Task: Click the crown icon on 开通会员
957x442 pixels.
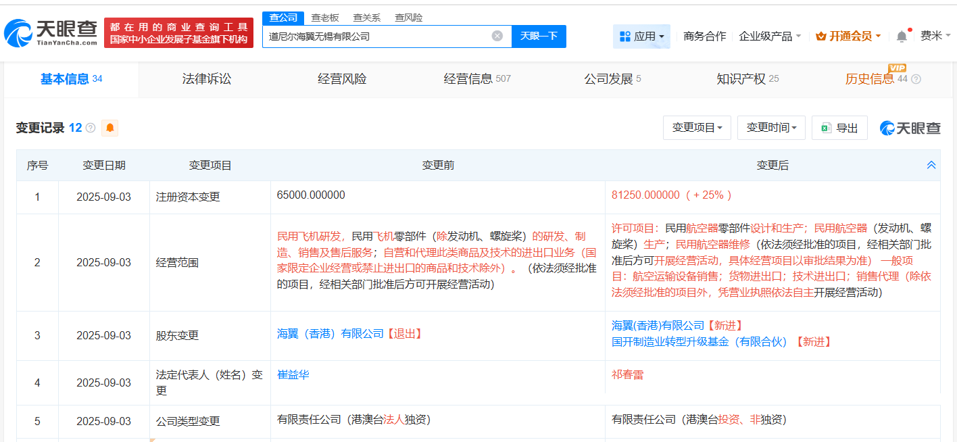Action: pyautogui.click(x=820, y=35)
